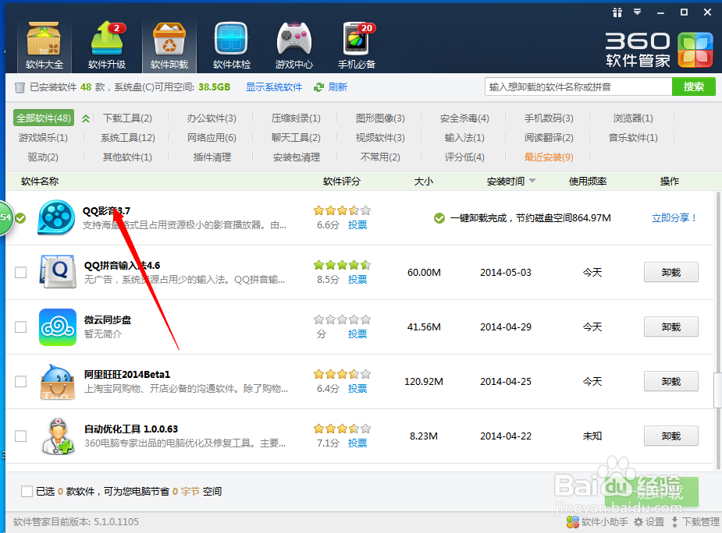The width and height of the screenshot is (722, 533).
Task: Click the 软件升级 icon with badge 2
Action: [x=106, y=37]
